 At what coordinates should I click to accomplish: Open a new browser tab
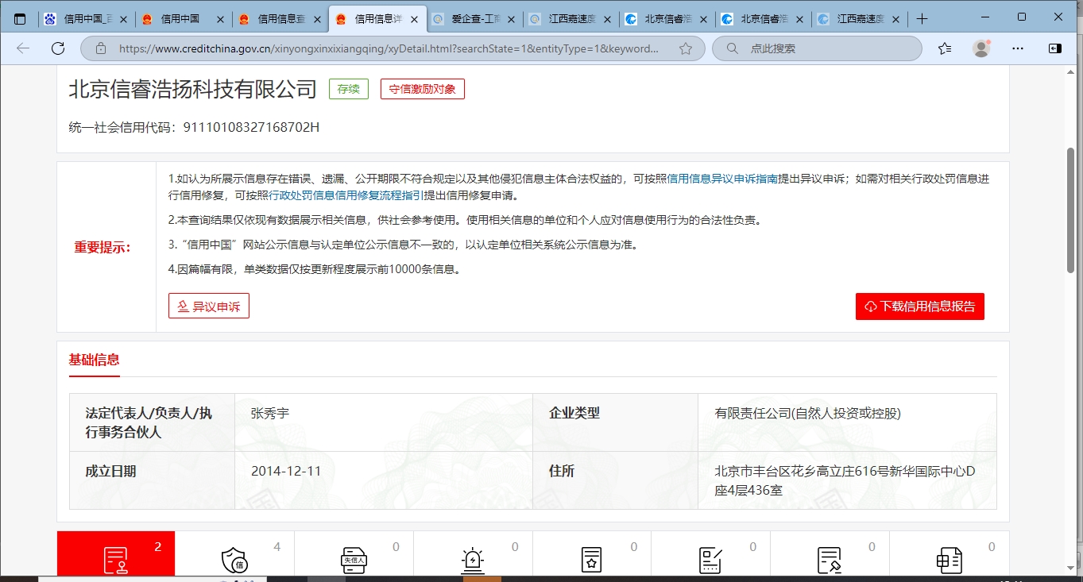tap(922, 19)
